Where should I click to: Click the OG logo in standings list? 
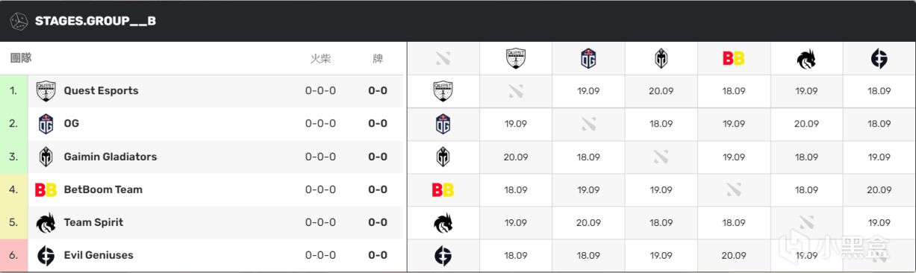[x=46, y=124]
